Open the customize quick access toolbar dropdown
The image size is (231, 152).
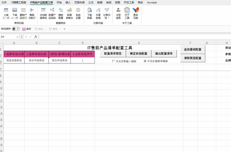(65, 29)
